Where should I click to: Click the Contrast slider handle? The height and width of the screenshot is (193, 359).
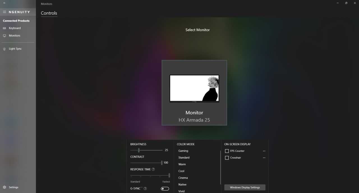(162, 163)
